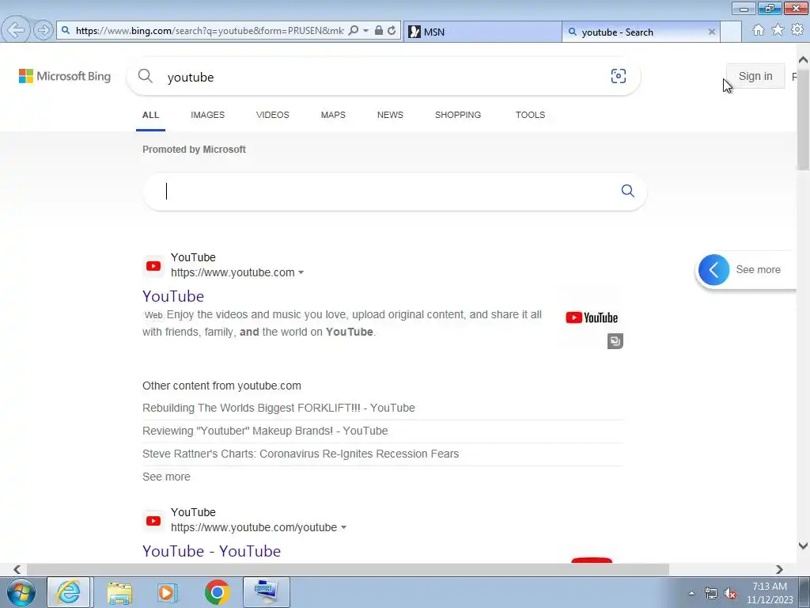Click the blue chevron See more circle
Image resolution: width=810 pixels, height=608 pixels.
coord(714,269)
